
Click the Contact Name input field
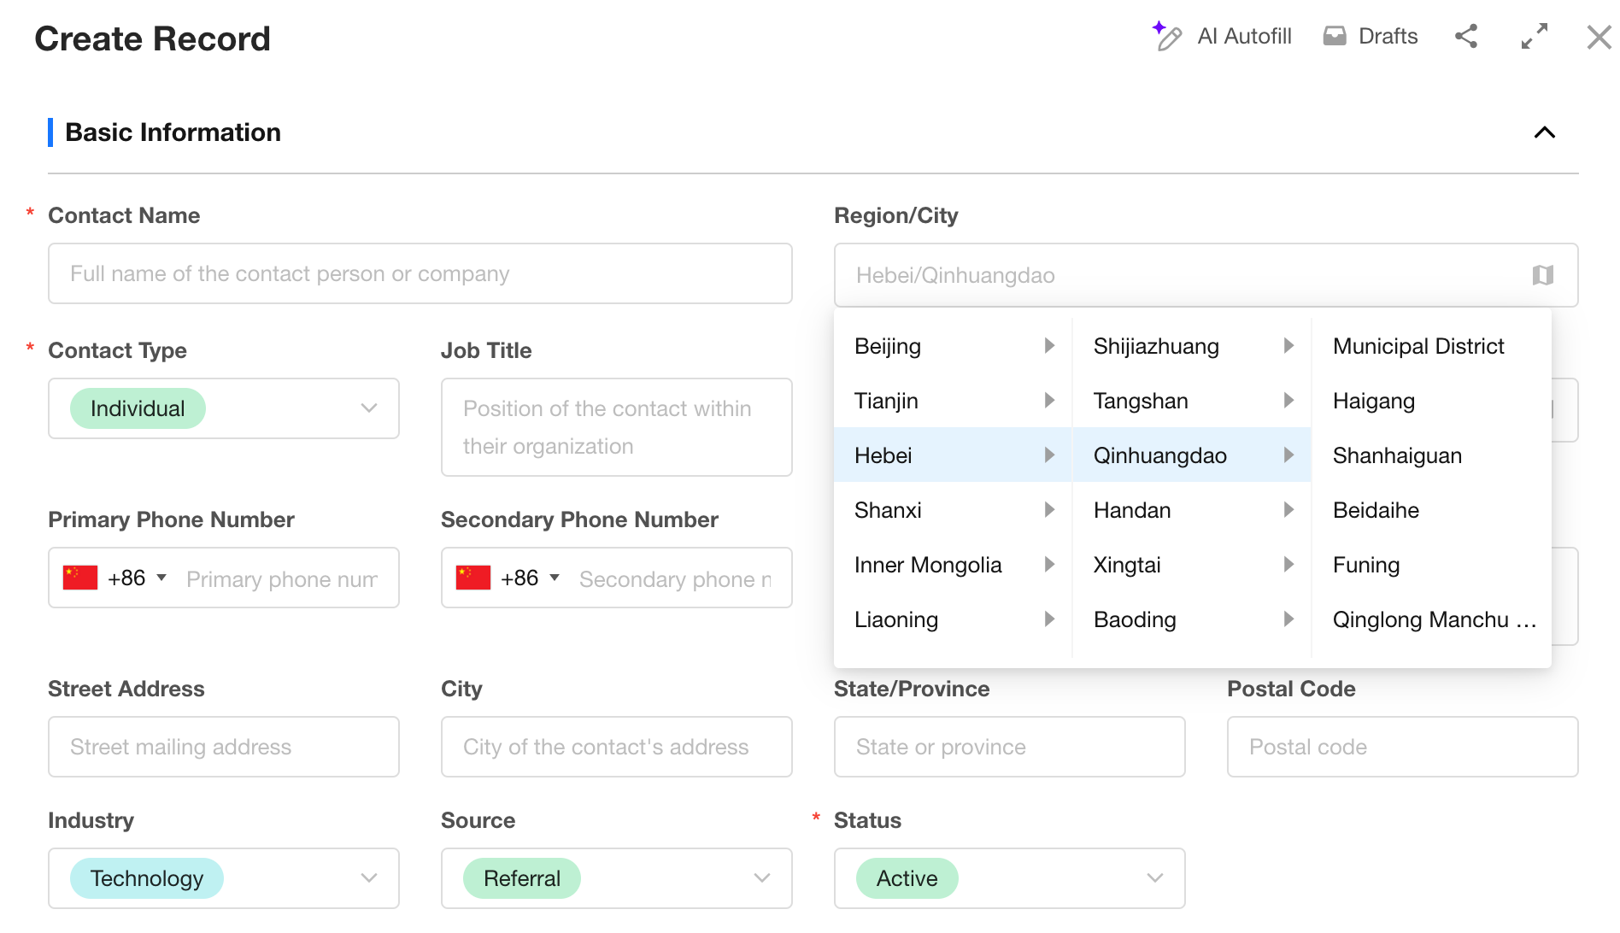click(x=420, y=273)
